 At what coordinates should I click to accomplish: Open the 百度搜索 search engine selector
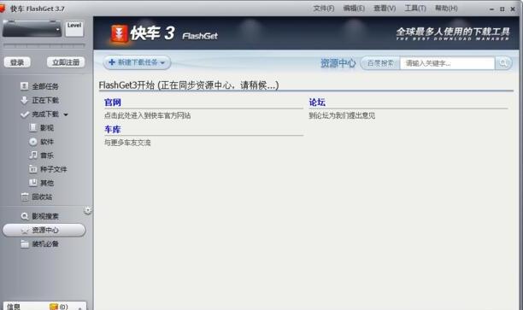point(380,63)
